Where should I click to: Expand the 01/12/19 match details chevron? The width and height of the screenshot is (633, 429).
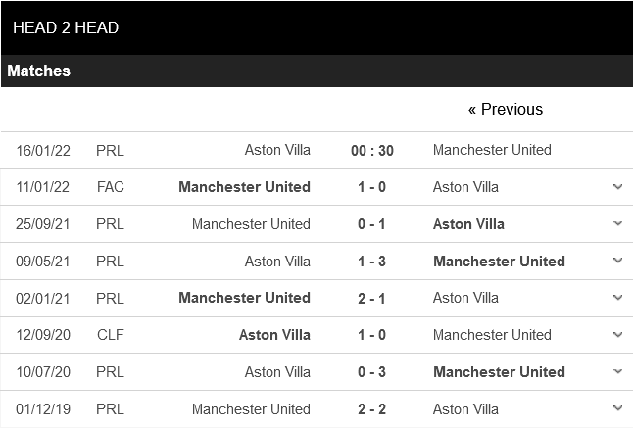[617, 408]
